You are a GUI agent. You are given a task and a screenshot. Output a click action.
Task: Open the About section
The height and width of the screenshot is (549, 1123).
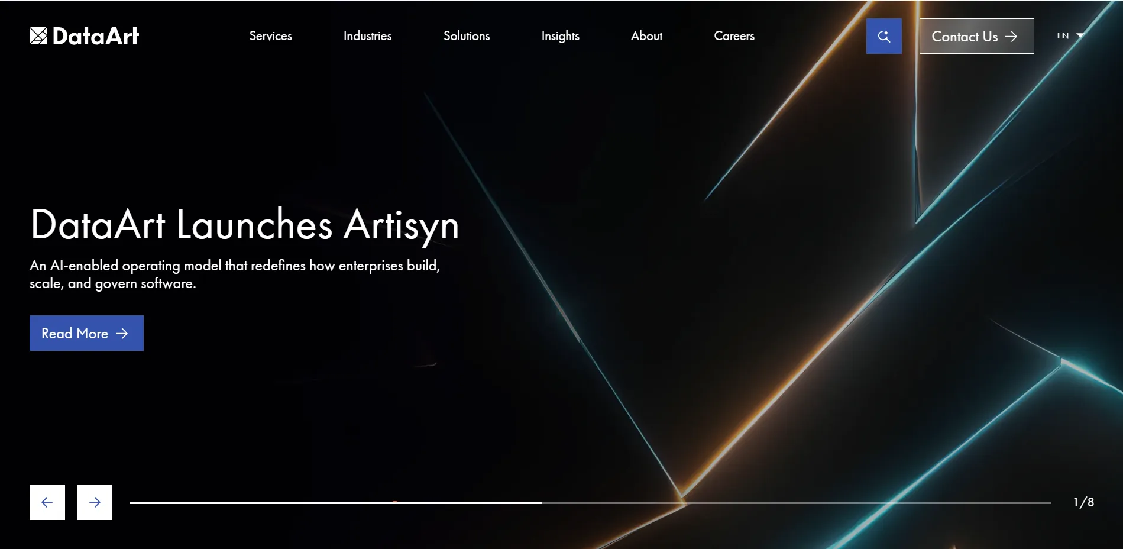tap(646, 36)
